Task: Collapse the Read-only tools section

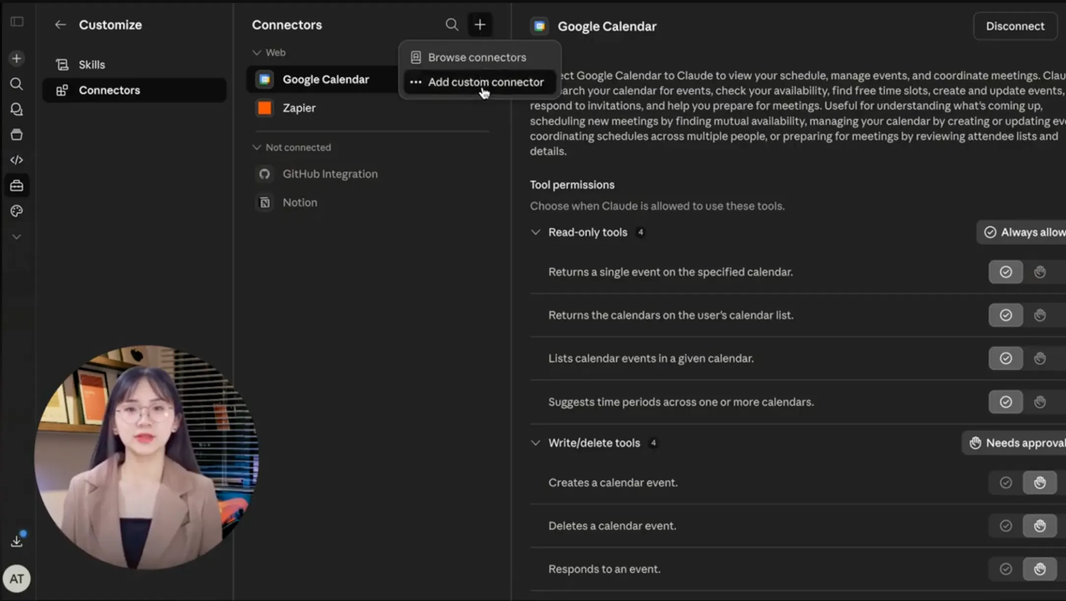Action: click(535, 232)
